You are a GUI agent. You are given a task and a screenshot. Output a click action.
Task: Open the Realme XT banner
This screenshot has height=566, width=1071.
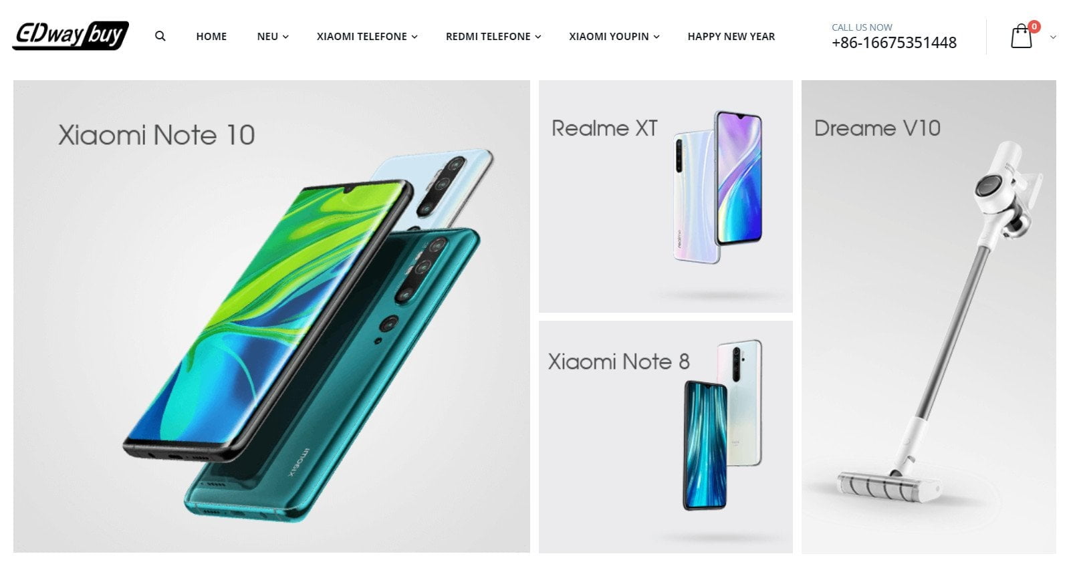click(666, 196)
